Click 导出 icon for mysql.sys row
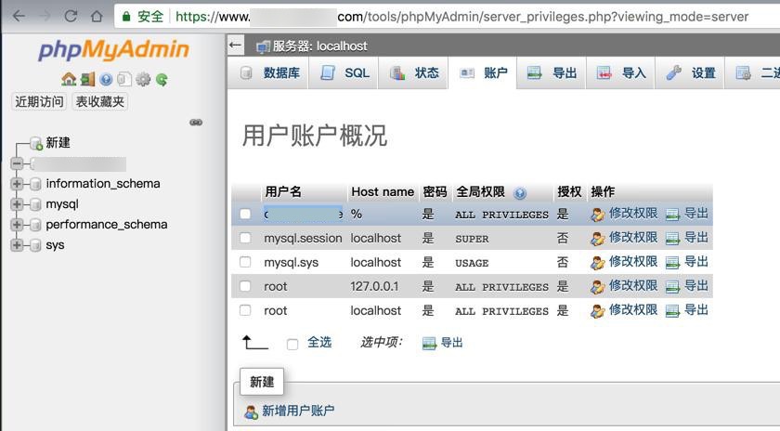The height and width of the screenshot is (431, 780). pos(672,263)
